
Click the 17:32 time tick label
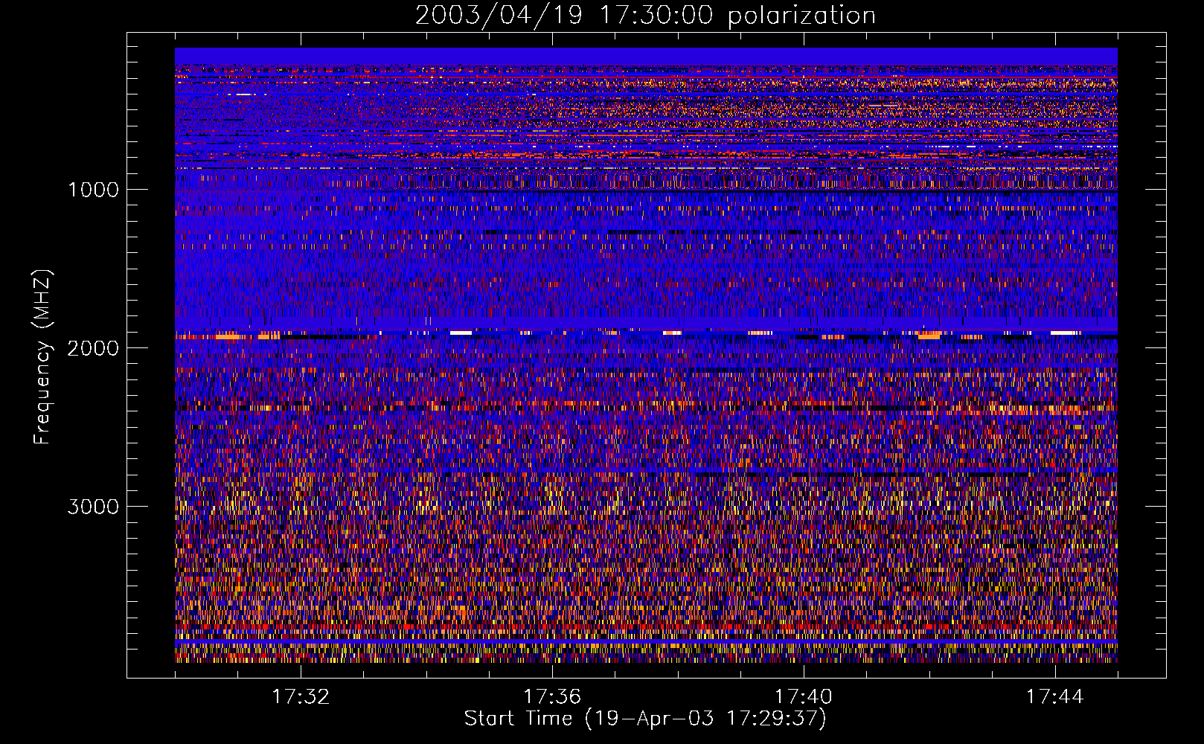pyautogui.click(x=301, y=697)
